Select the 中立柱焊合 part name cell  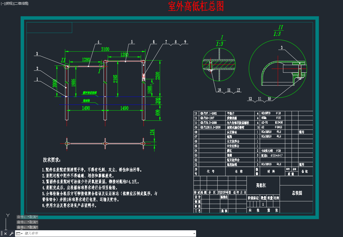point(233,146)
